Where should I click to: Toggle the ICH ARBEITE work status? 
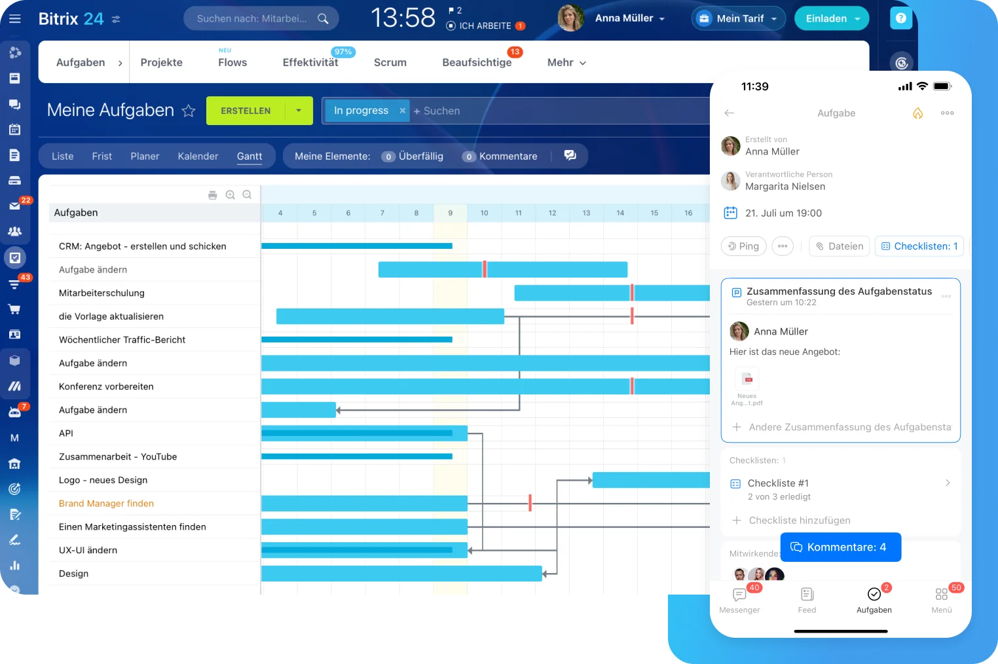pyautogui.click(x=485, y=26)
